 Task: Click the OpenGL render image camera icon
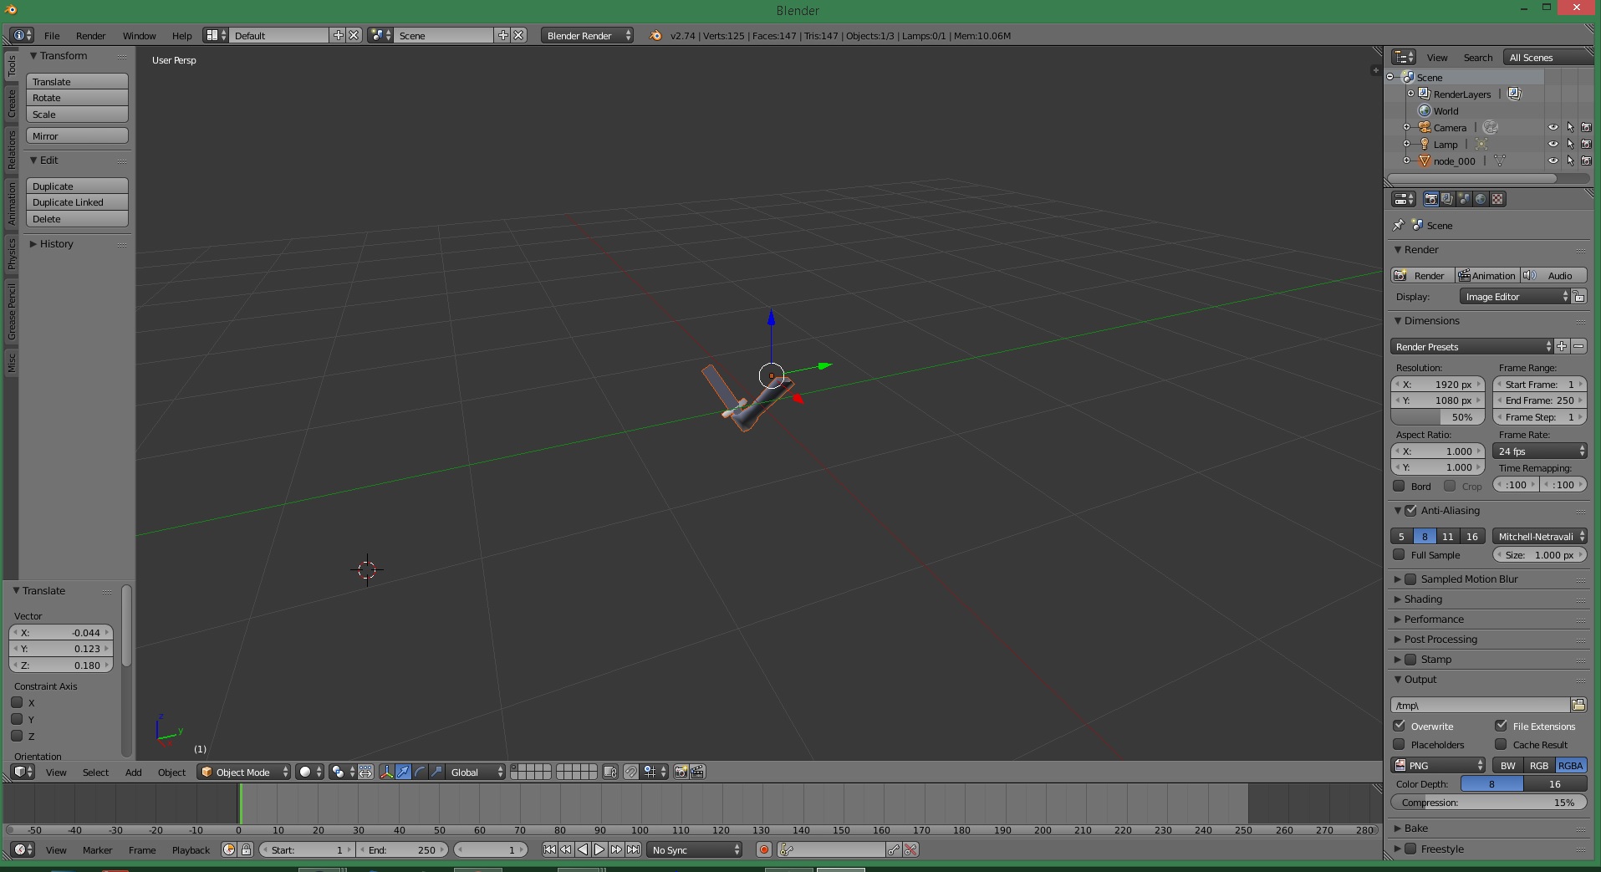[x=681, y=772]
